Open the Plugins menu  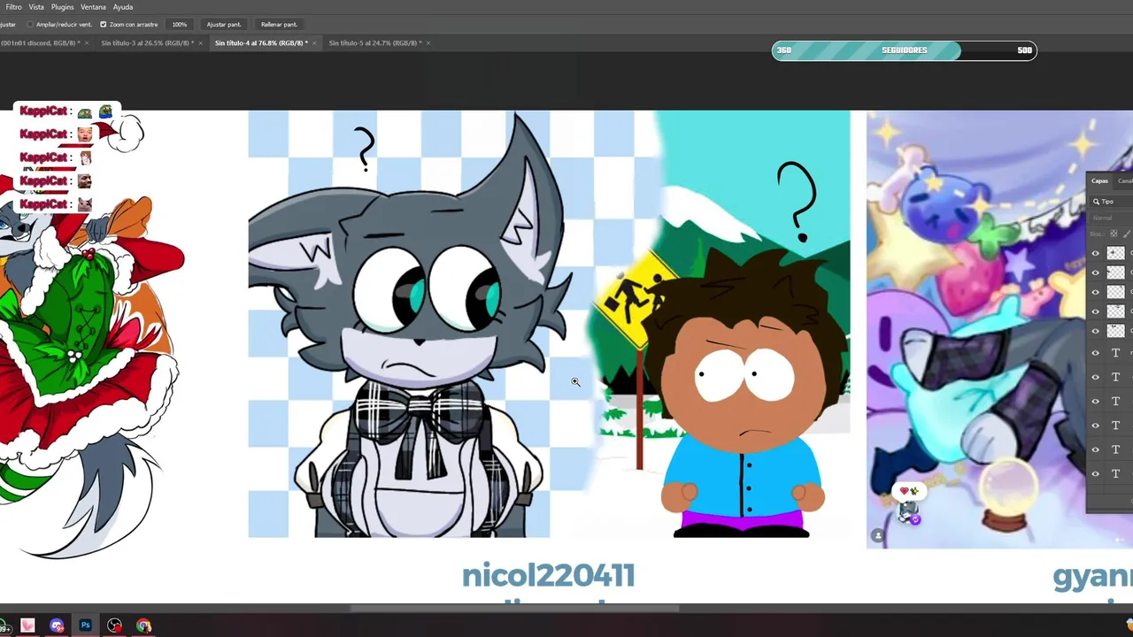(62, 7)
